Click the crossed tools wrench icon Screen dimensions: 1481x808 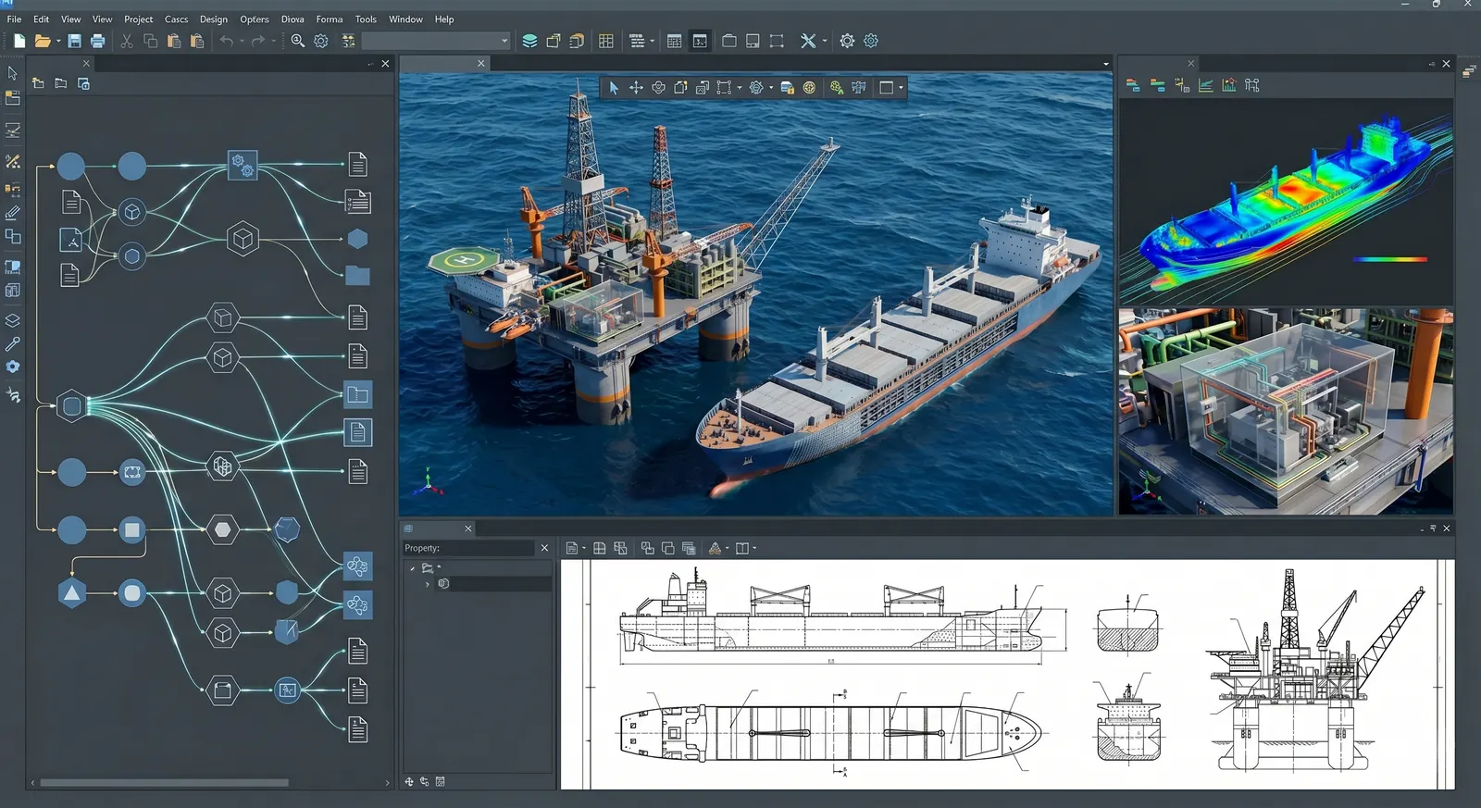tap(808, 41)
